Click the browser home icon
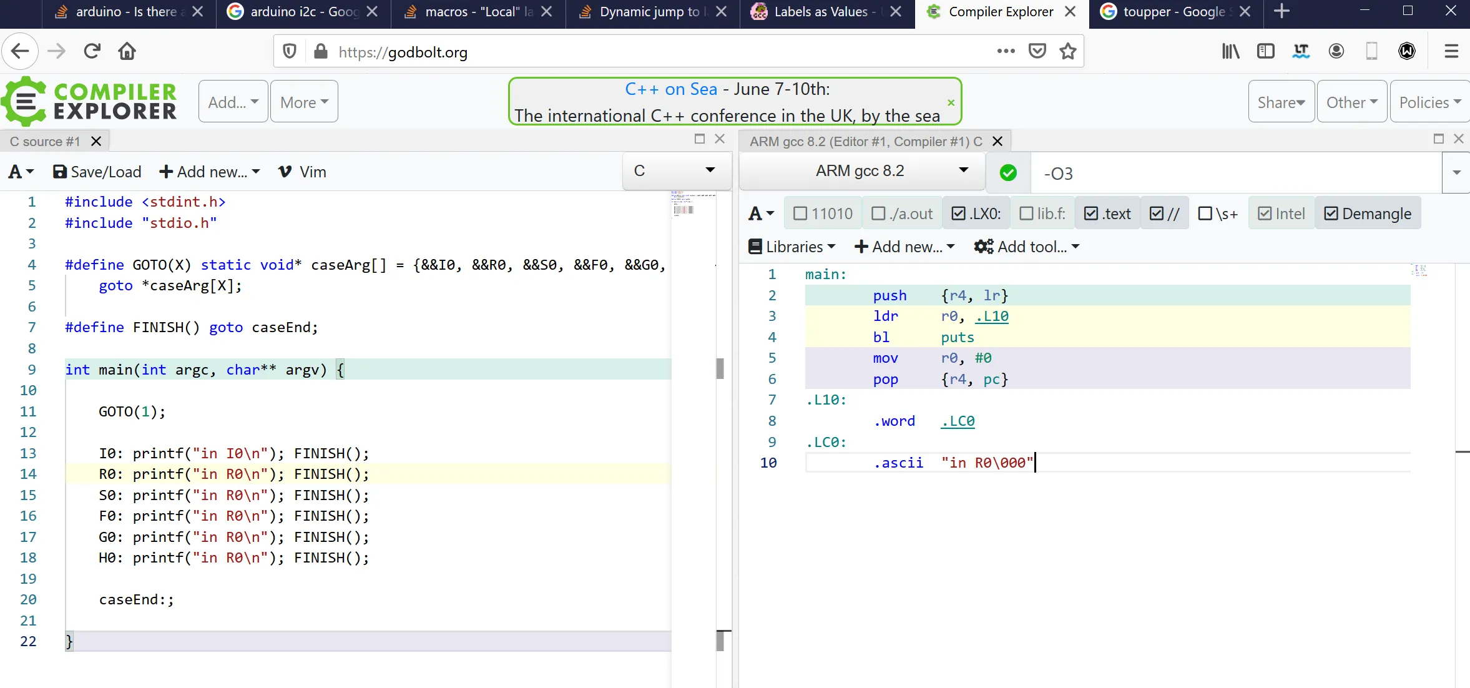The image size is (1470, 688). pos(127,51)
